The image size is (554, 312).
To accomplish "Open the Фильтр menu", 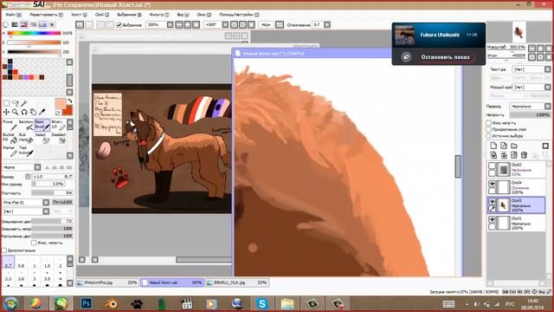I will [x=159, y=15].
